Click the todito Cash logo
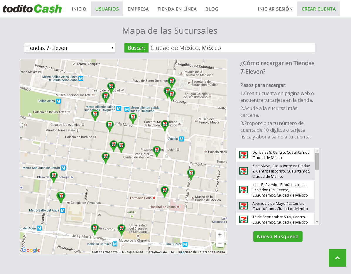Image resolution: width=351 pixels, height=274 pixels. [32, 9]
